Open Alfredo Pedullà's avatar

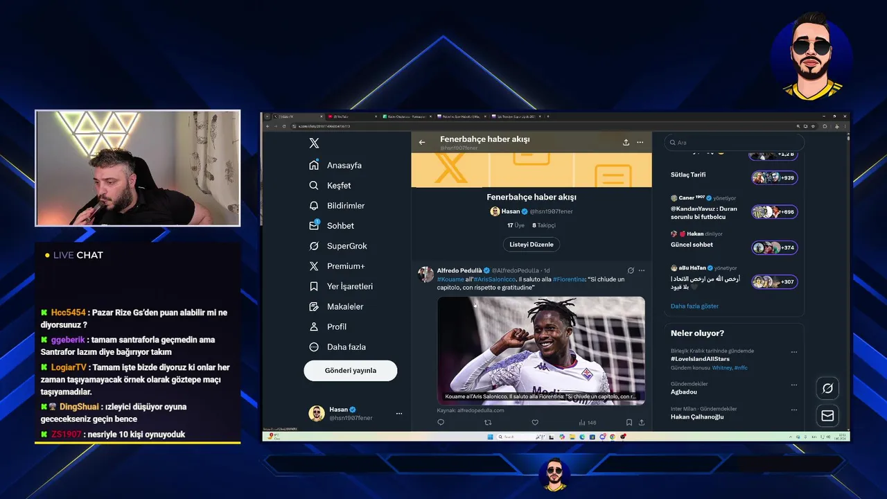[x=426, y=274]
